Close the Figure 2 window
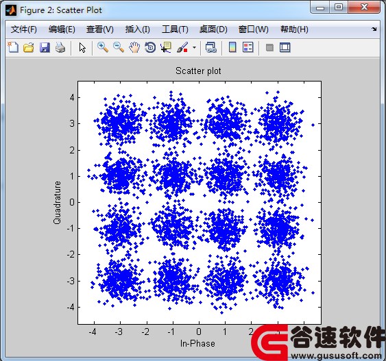 [x=364, y=7]
